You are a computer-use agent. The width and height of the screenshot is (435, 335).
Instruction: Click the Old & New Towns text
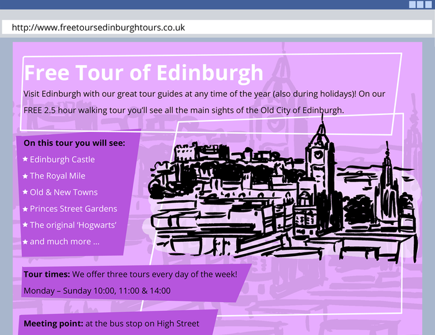(x=63, y=192)
